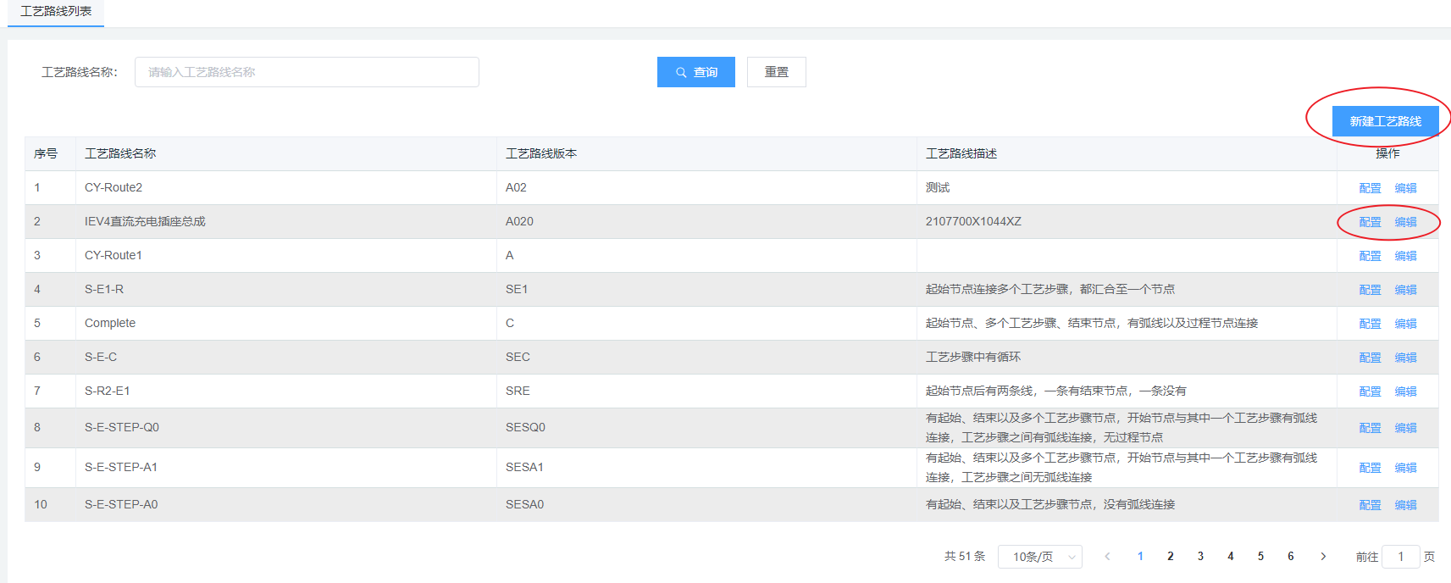
Task: Click 编辑 for S-E-C route
Action: coord(1405,358)
